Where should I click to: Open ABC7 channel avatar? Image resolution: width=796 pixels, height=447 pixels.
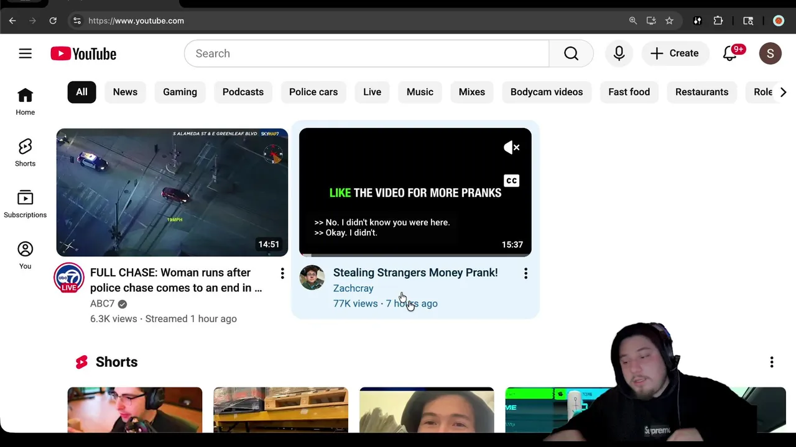(x=68, y=278)
